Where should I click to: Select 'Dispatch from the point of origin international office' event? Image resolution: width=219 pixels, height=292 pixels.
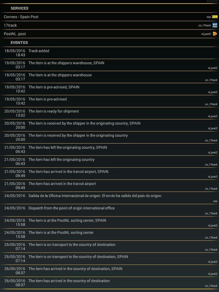point(109,211)
